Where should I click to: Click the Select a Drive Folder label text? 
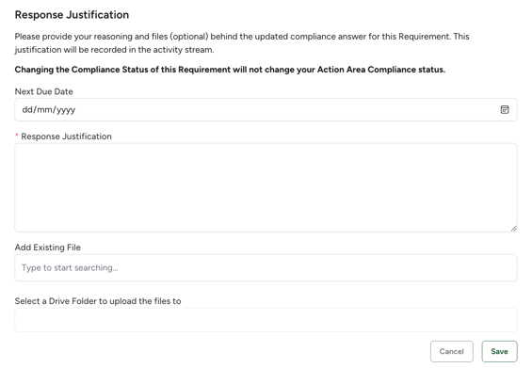(98, 301)
